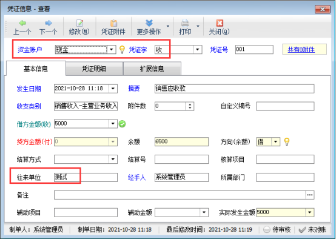
Task: Open 凭证附件 attachments icon
Action: tap(114, 23)
